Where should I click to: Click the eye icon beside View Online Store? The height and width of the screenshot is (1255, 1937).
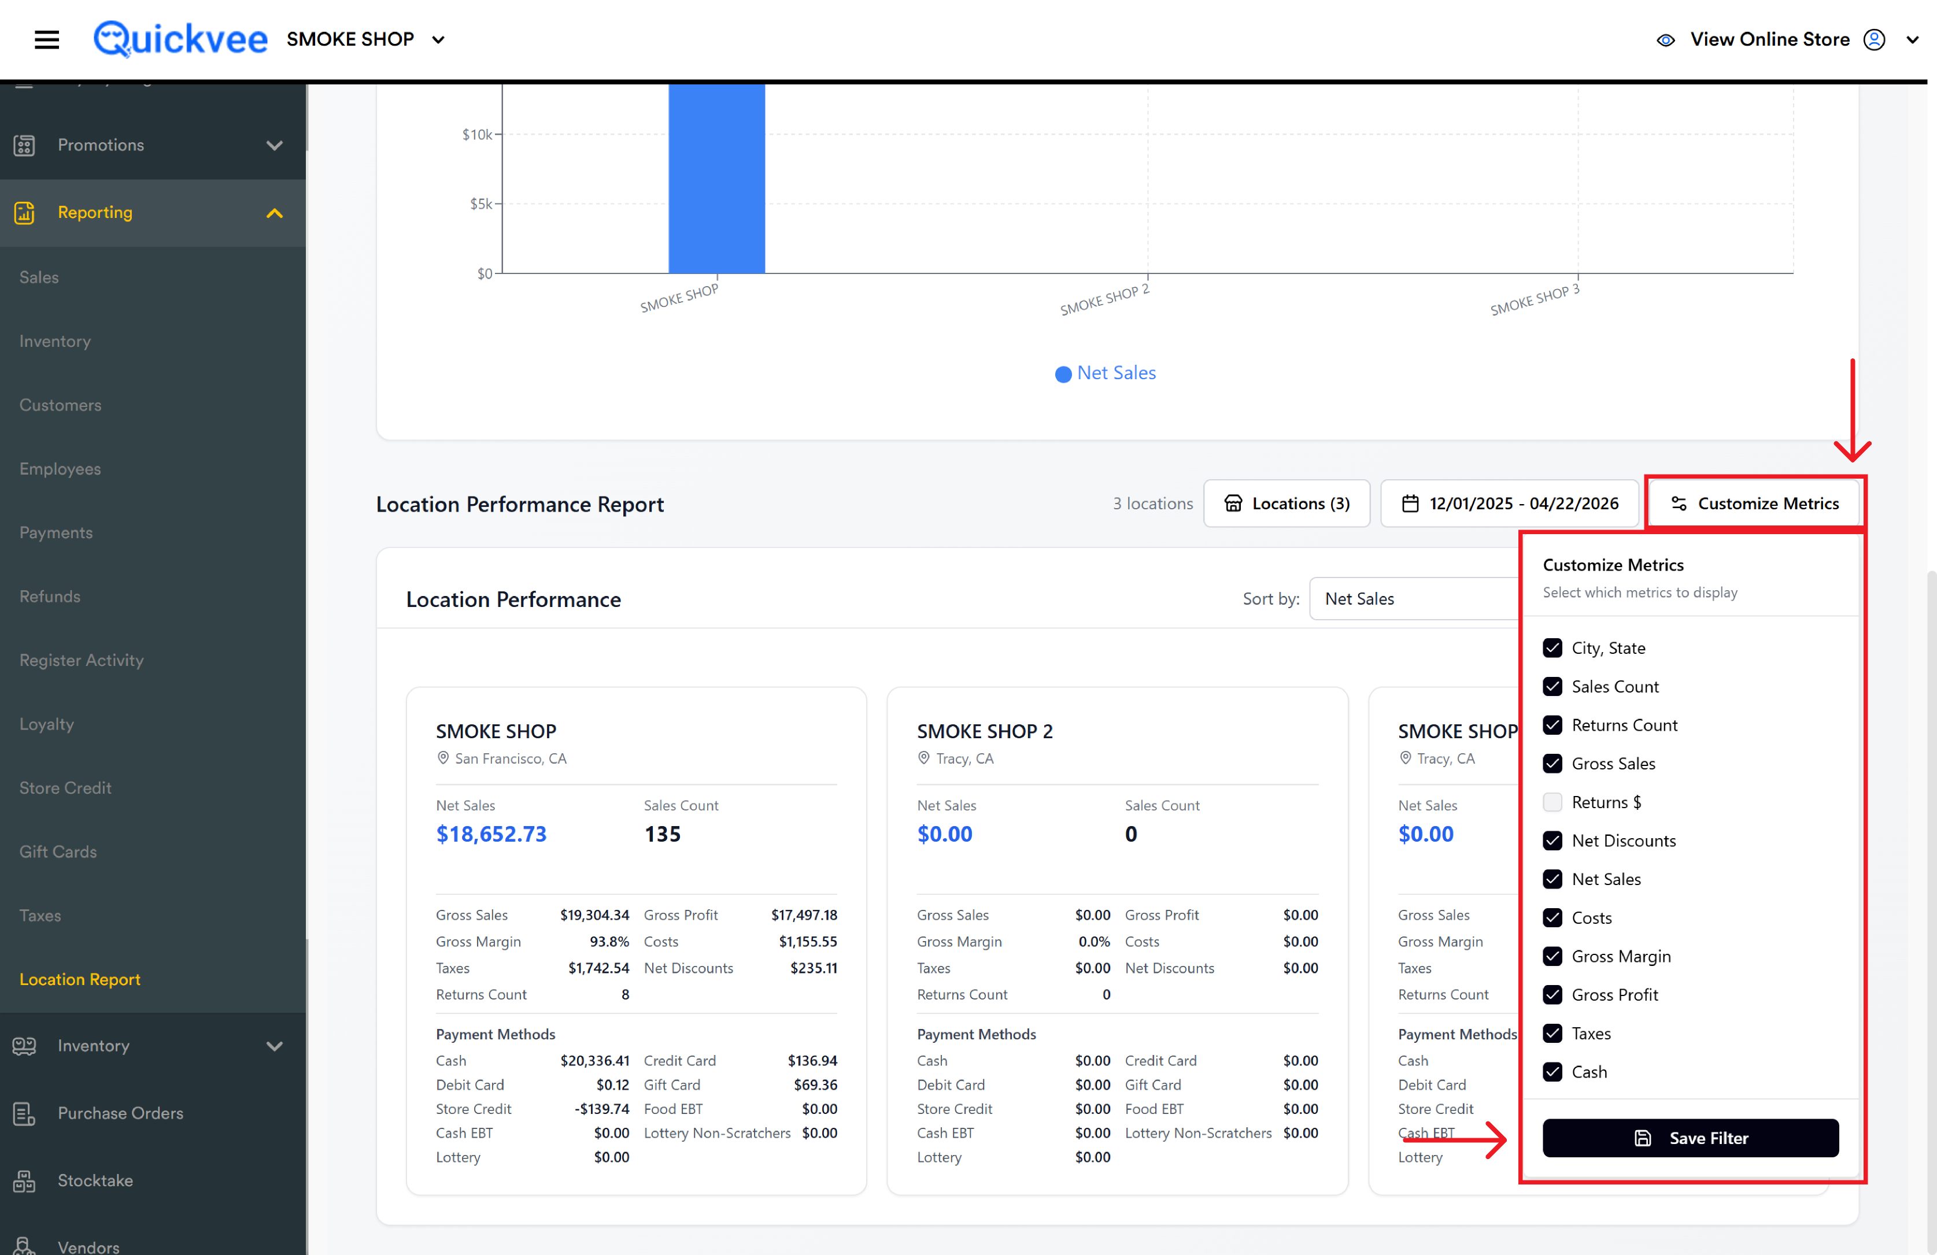coord(1665,40)
